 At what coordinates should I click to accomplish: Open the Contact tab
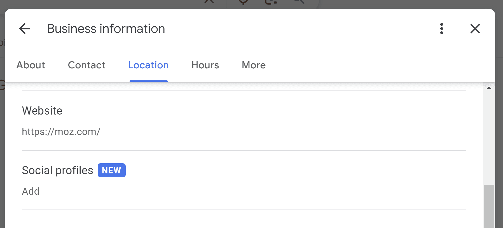tap(86, 65)
